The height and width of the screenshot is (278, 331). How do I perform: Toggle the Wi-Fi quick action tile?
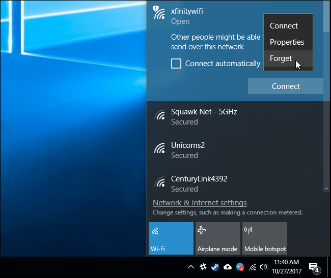[x=171, y=238]
